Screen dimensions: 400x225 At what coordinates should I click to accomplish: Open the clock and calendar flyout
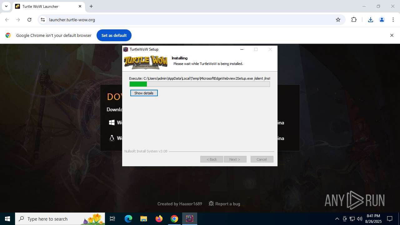[373, 219]
